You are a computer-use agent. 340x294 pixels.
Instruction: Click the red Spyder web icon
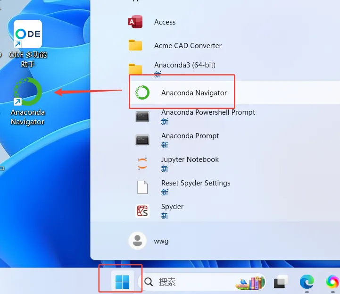142,211
